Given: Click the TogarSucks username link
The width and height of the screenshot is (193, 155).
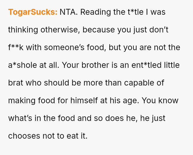Looking at the screenshot, I should tap(33, 12).
